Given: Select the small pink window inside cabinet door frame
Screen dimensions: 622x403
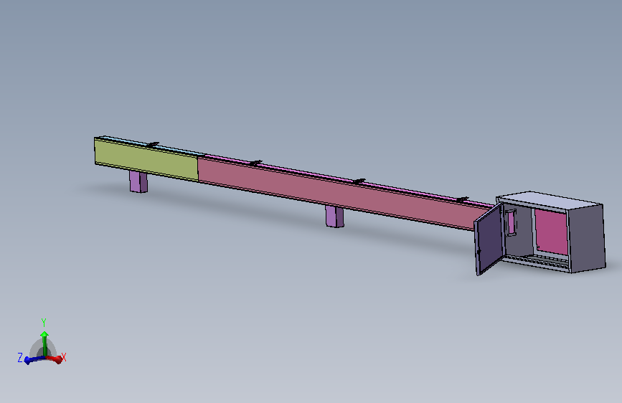Looking at the screenshot, I should pos(511,222).
